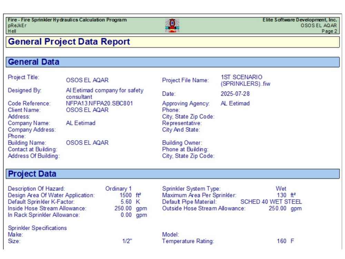Click the 'Model:' label
The image size is (345, 259).
(x=171, y=234)
